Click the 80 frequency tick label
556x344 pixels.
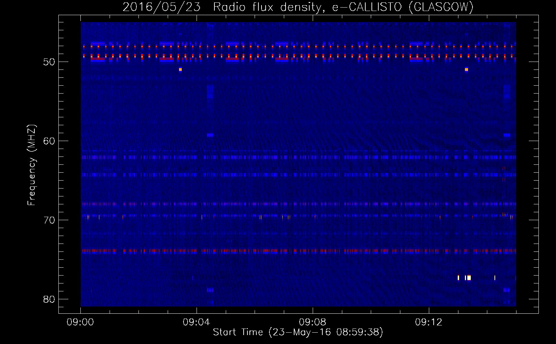pyautogui.click(x=49, y=299)
